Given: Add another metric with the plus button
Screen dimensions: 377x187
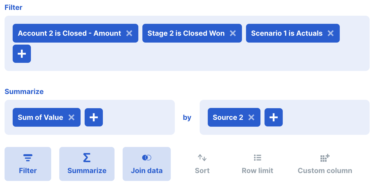Looking at the screenshot, I should click(x=94, y=117).
